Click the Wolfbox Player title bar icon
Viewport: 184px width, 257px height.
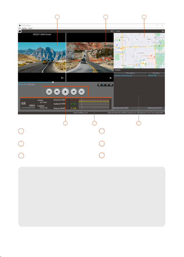(x=20, y=25)
